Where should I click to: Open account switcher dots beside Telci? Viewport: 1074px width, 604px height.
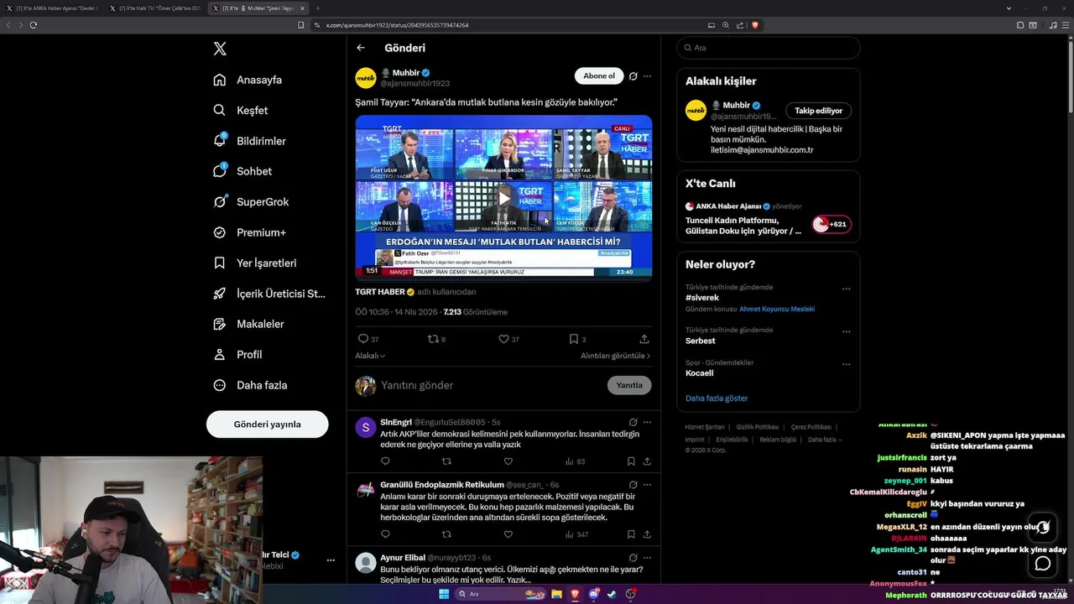(331, 560)
